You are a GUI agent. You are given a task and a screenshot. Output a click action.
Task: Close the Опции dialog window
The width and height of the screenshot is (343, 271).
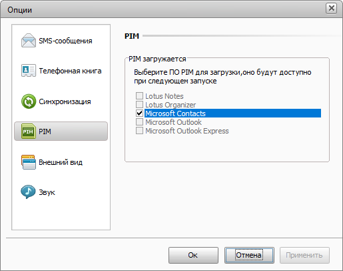point(331,9)
